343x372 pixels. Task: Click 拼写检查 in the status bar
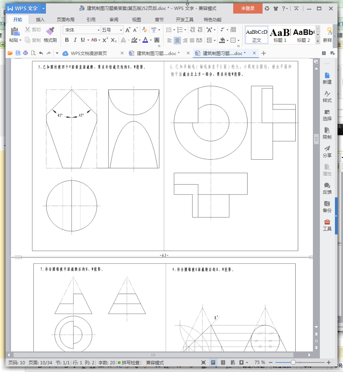tap(129, 362)
